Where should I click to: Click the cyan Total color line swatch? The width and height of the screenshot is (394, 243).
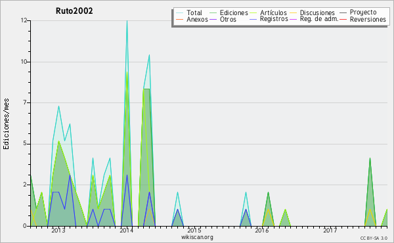pyautogui.click(x=180, y=12)
